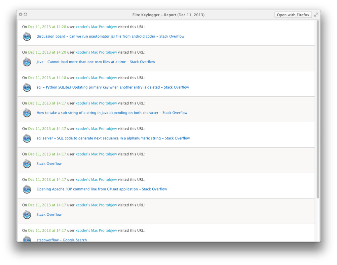
Task: Click the Safari icon beside the sub string entry
Action: (x=27, y=113)
